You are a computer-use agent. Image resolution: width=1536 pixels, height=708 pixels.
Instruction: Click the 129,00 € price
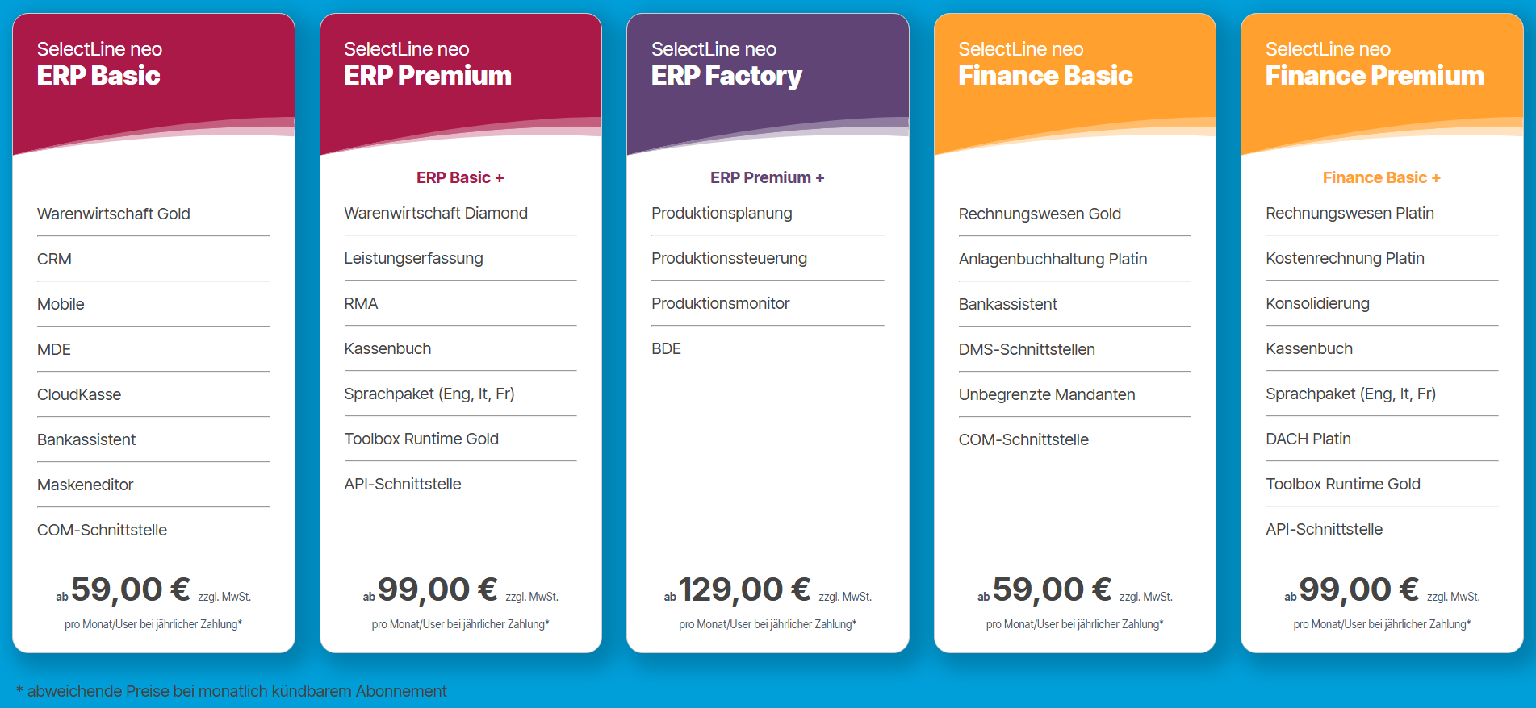(x=744, y=589)
